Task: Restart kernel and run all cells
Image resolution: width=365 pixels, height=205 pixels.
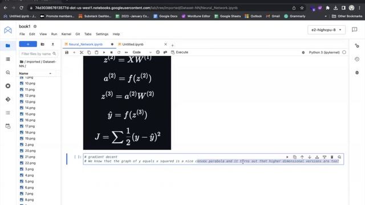Action: click(126, 52)
